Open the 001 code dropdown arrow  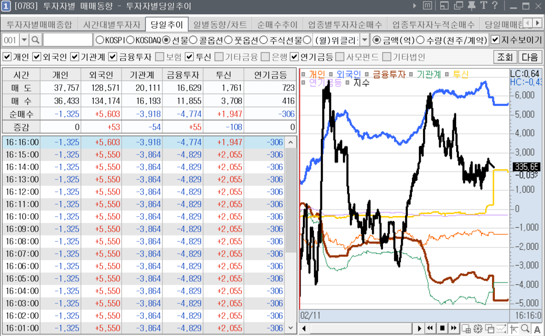24,40
